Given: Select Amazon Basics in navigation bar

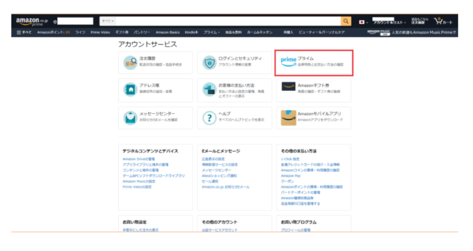Looking at the screenshot, I should 167,32.
